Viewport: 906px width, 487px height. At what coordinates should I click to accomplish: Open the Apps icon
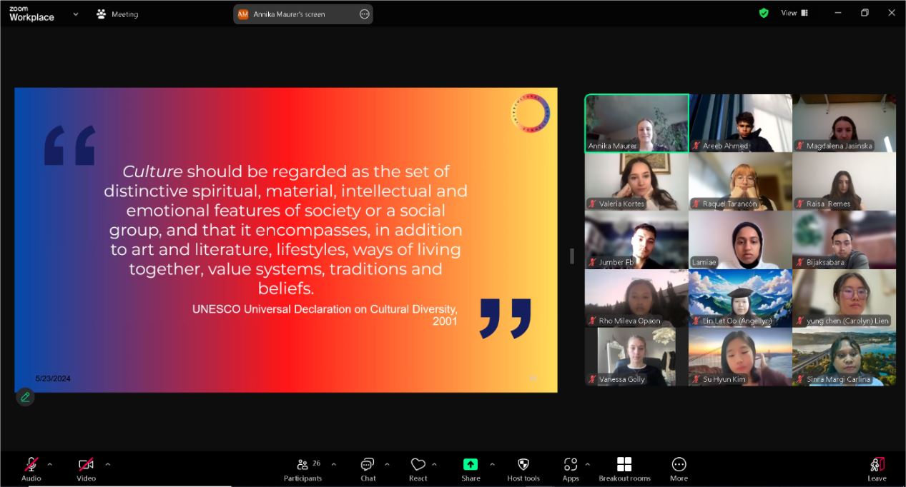click(x=570, y=465)
